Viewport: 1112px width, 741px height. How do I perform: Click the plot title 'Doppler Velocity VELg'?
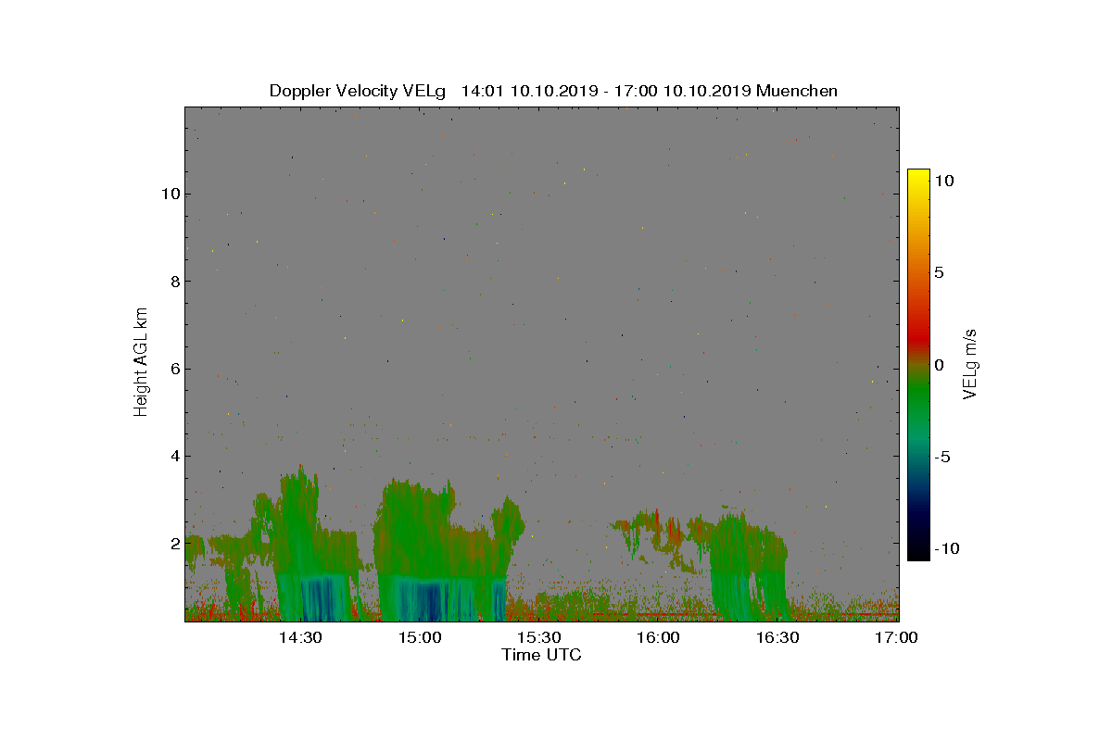pyautogui.click(x=358, y=91)
